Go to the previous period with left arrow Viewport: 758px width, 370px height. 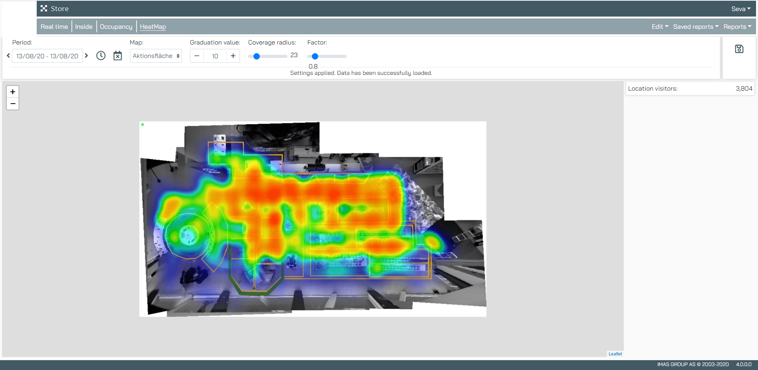point(8,56)
